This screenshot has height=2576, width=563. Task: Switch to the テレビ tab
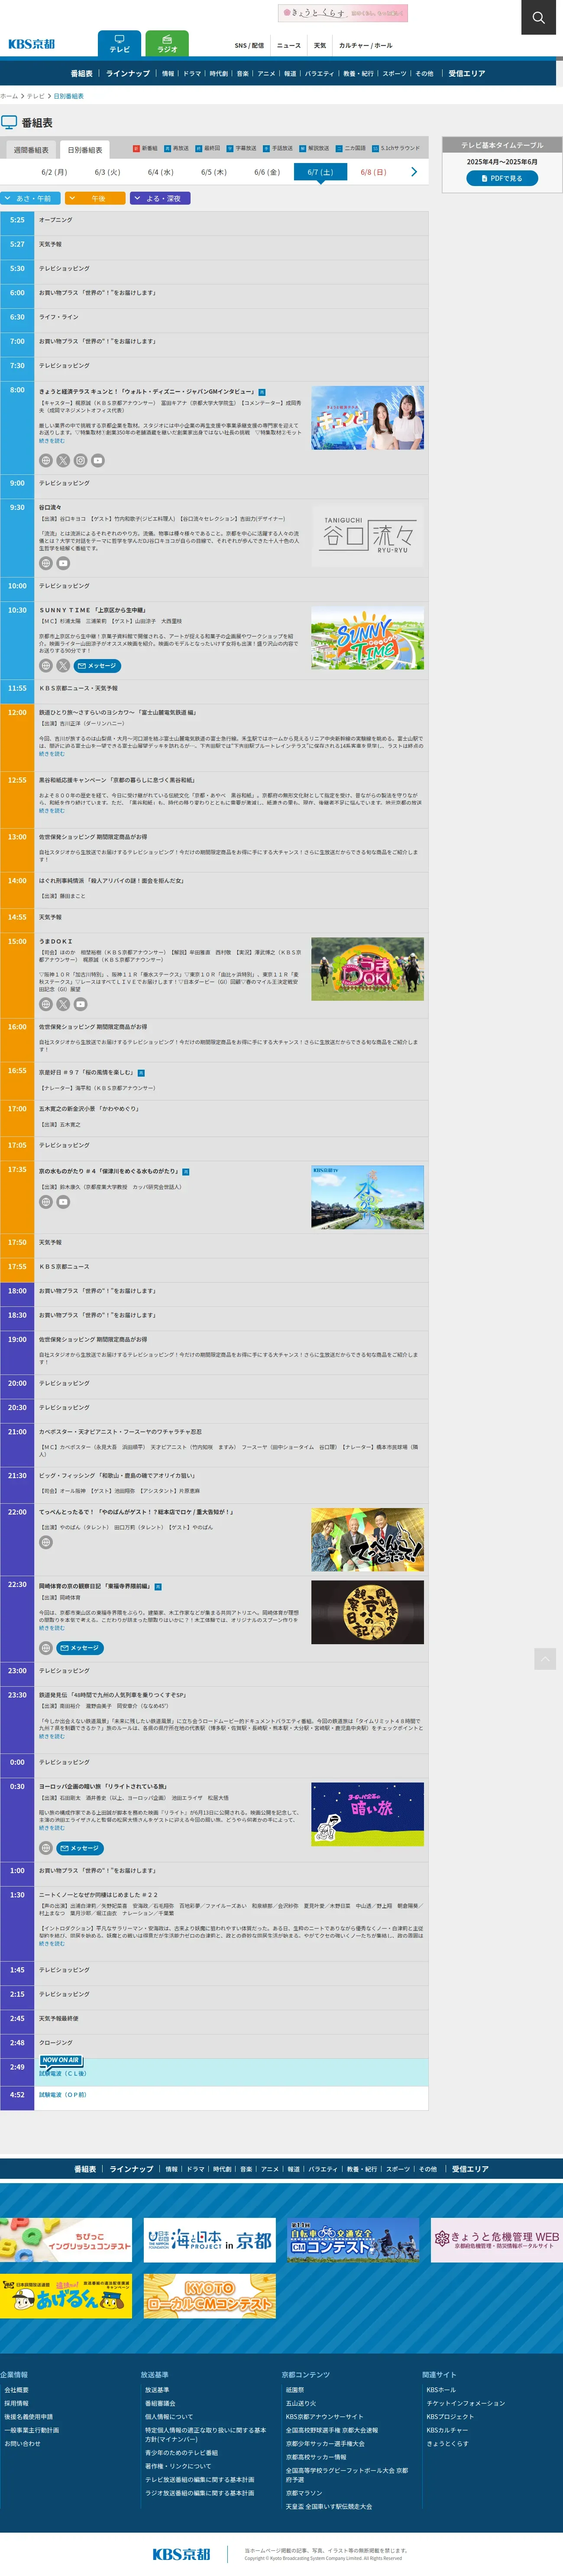120,44
